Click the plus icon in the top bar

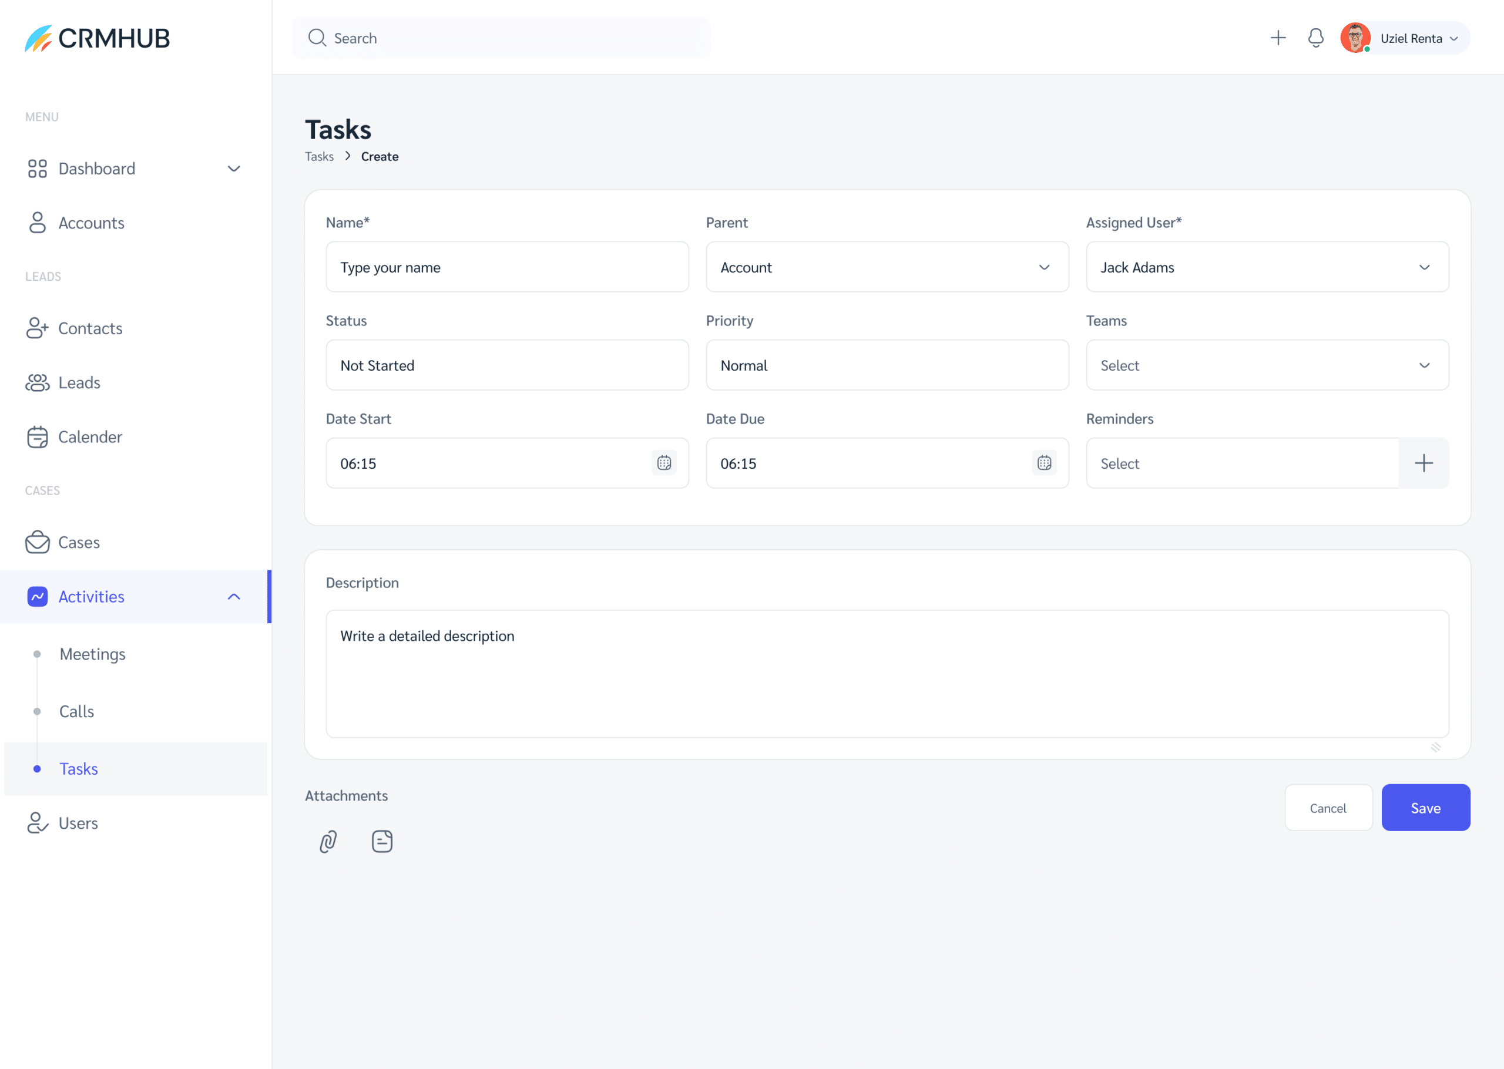(1278, 38)
